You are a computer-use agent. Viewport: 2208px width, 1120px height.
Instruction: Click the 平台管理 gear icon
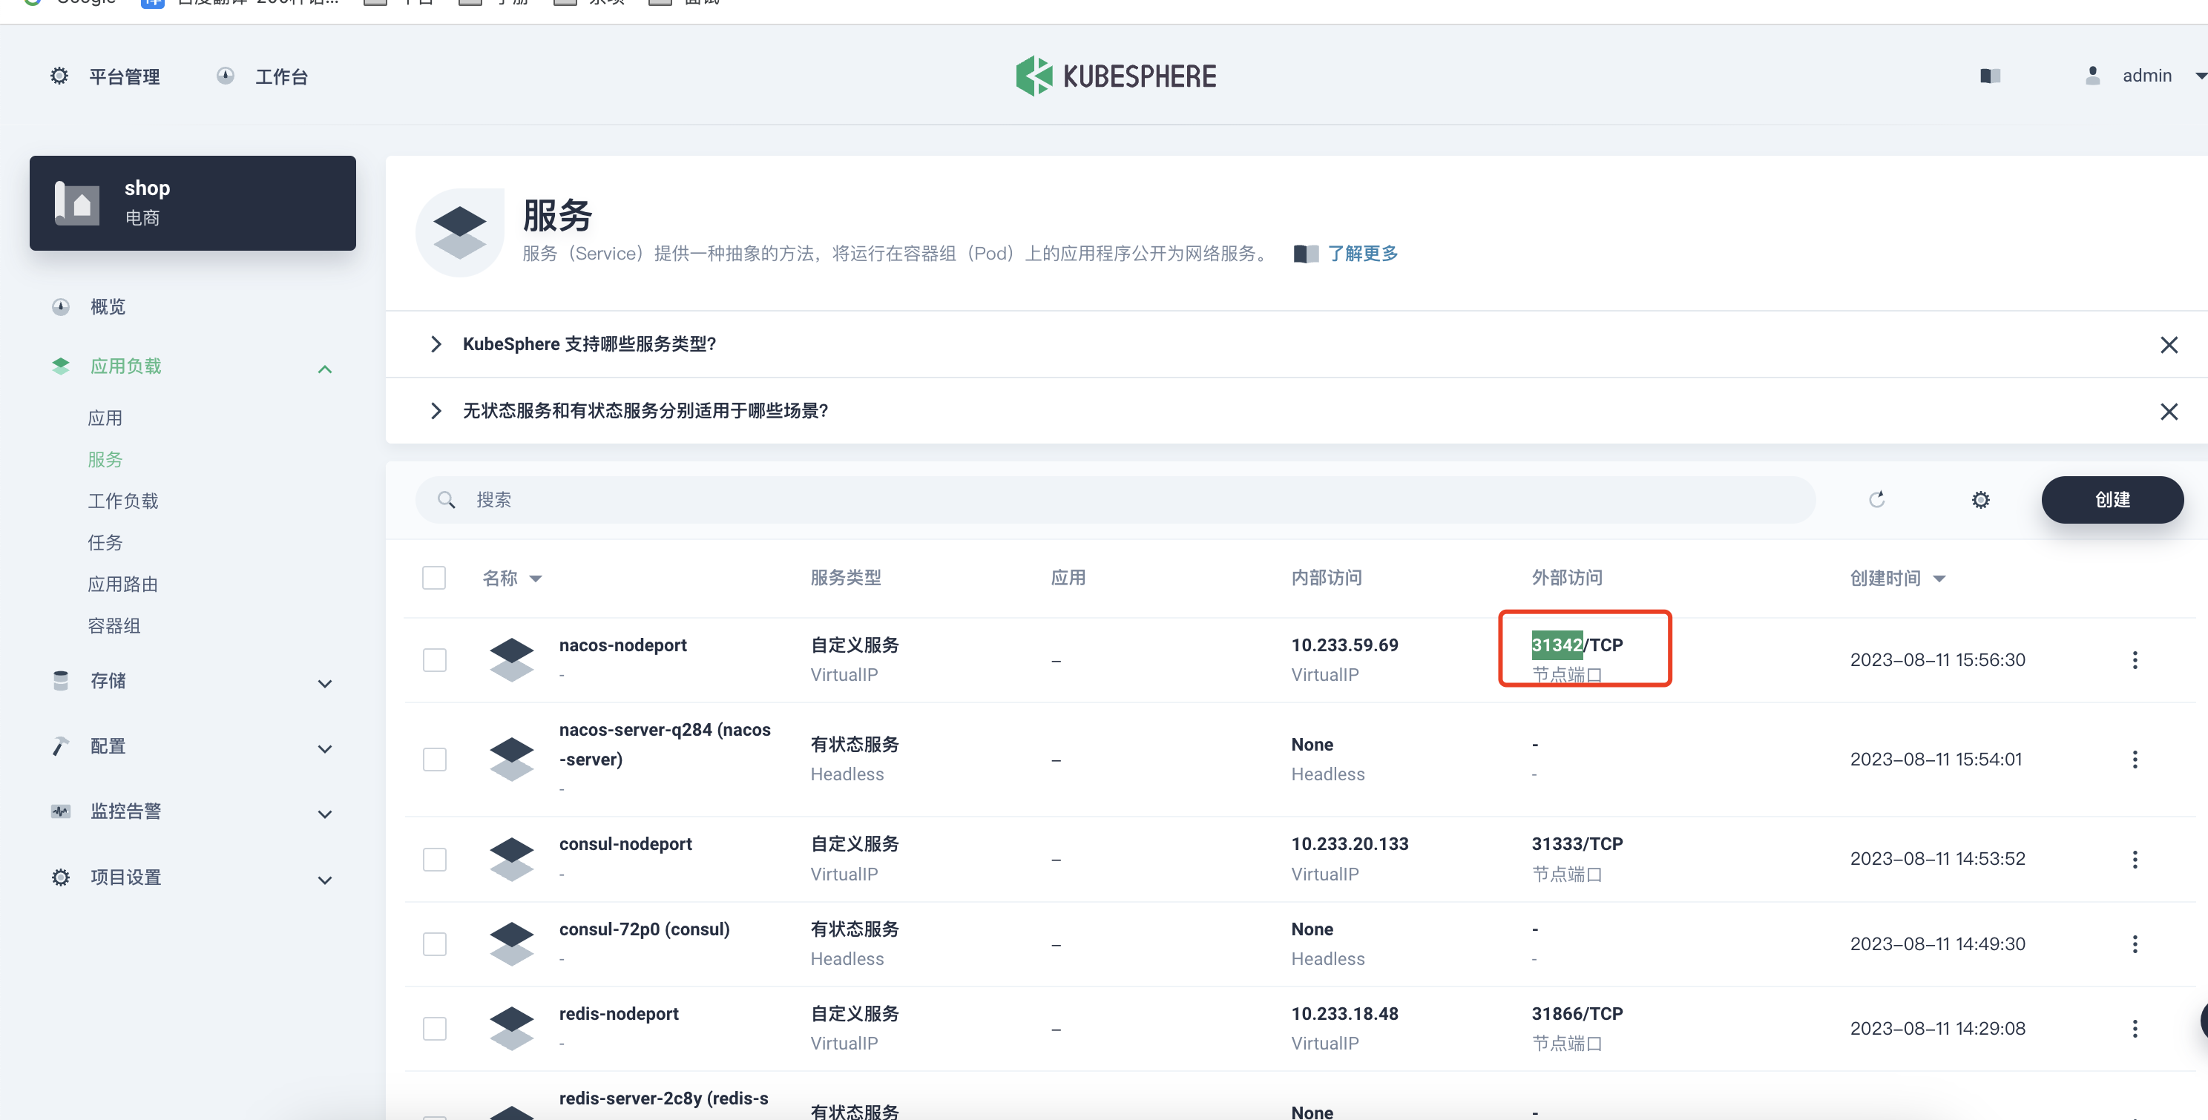tap(59, 76)
